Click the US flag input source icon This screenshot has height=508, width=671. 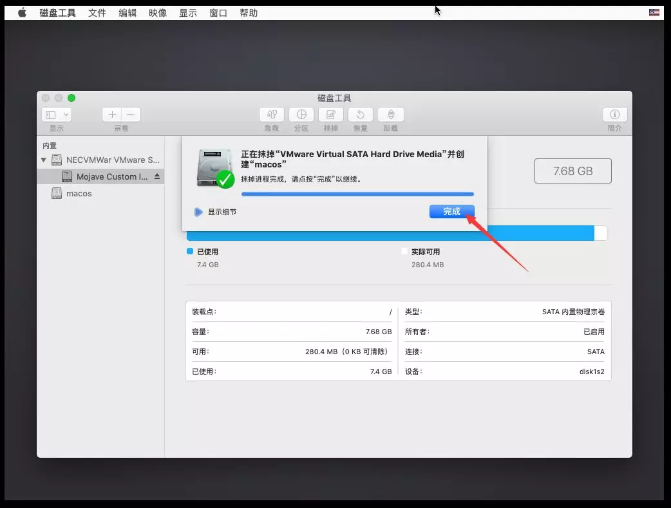(x=654, y=12)
